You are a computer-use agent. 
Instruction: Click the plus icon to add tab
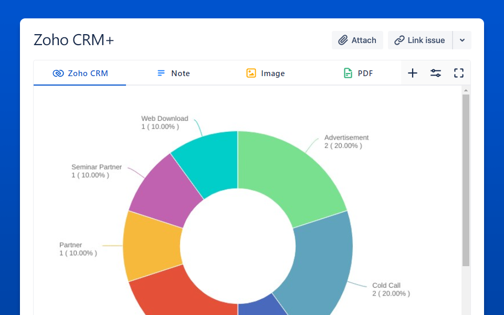point(413,73)
